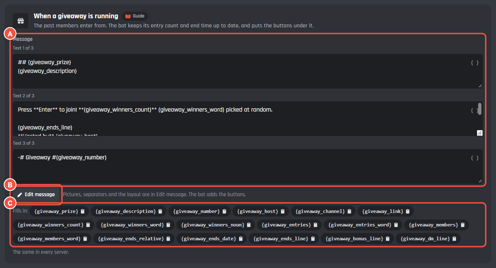Screen dimensions: 496x268
Task: Copy the {giveaway_winners_count} placeholder chip
Action: [x=54, y=225]
